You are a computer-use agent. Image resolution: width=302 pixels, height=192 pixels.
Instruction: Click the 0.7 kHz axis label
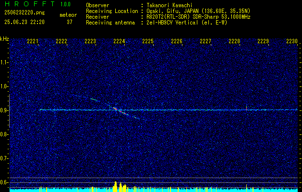[4, 158]
